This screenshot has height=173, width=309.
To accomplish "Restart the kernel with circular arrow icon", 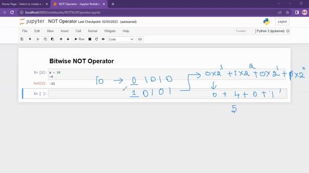I will point(97,39).
